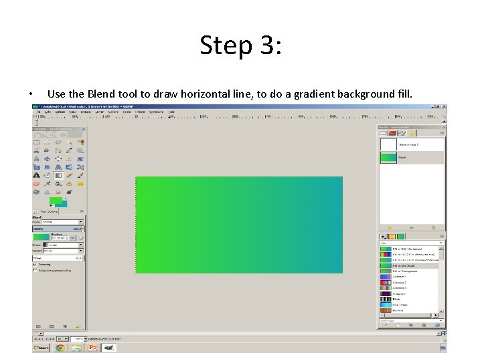Select the Clone stamp tool
Screen dimensions: 482x361
tap(70, 184)
